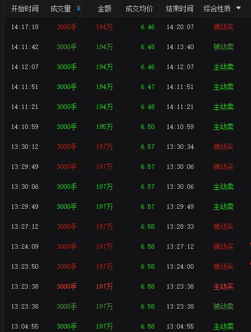Click the 开始时间 column header
Screen dimensions: 251x332
tap(25, 9)
